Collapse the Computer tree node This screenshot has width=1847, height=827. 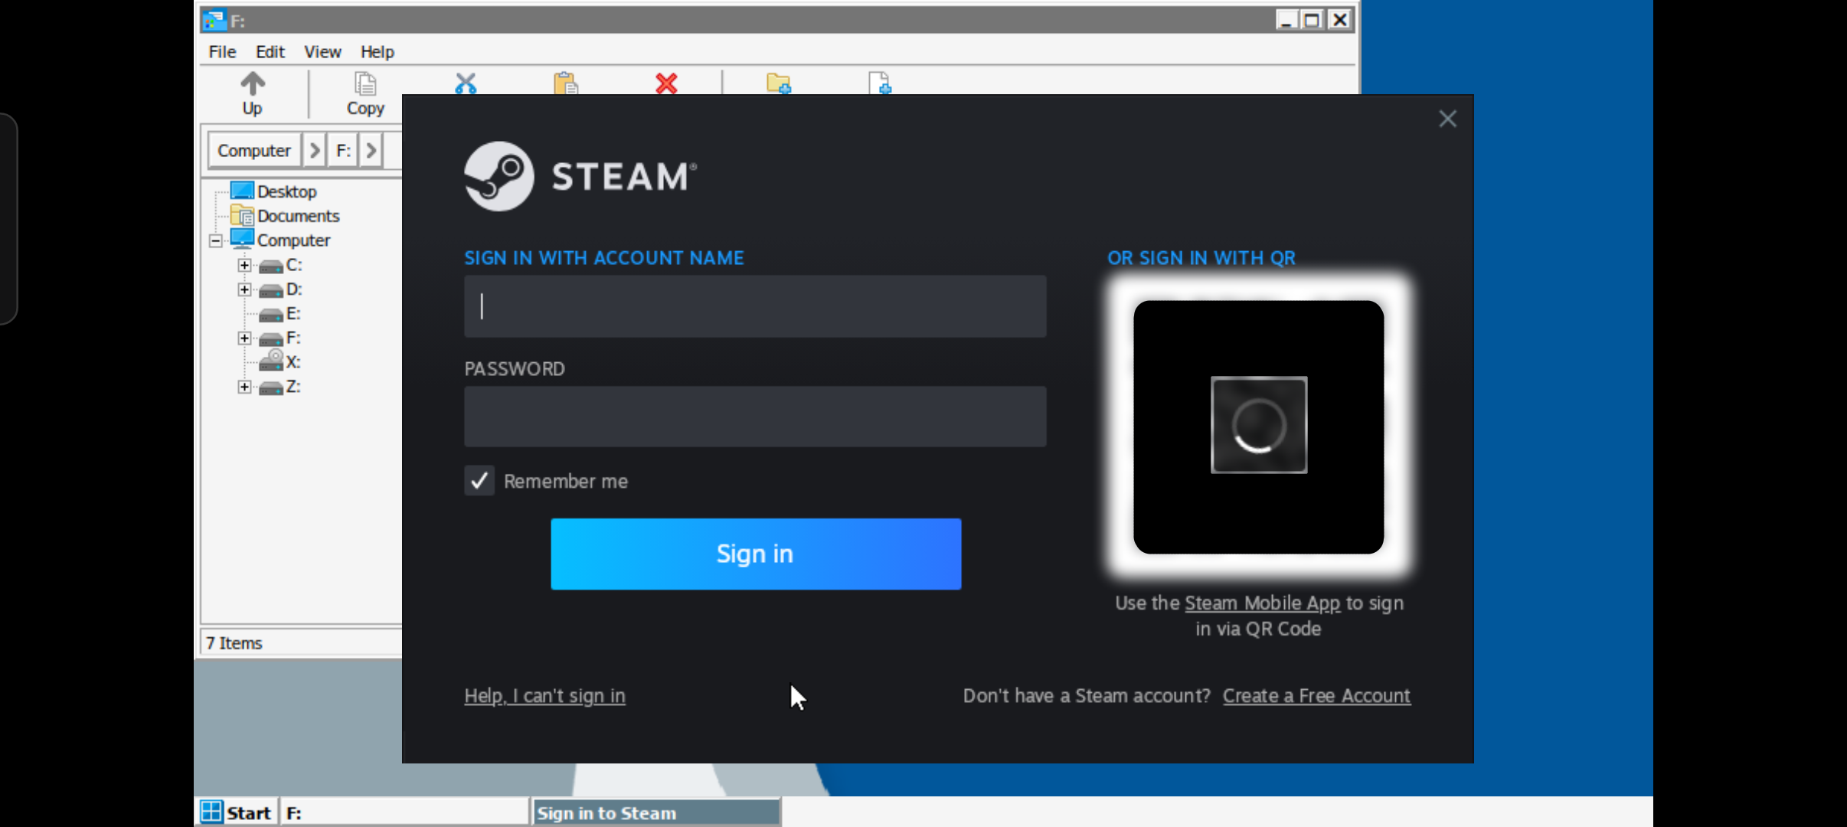tap(216, 240)
